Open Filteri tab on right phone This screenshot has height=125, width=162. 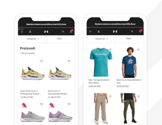128,38
